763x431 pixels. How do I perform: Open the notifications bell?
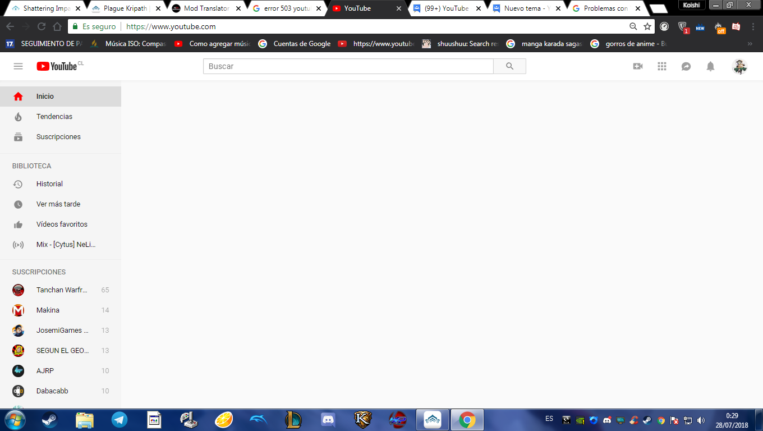710,66
